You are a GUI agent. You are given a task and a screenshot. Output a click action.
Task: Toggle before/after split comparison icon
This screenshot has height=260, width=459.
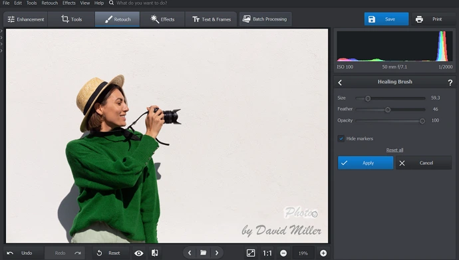click(154, 253)
